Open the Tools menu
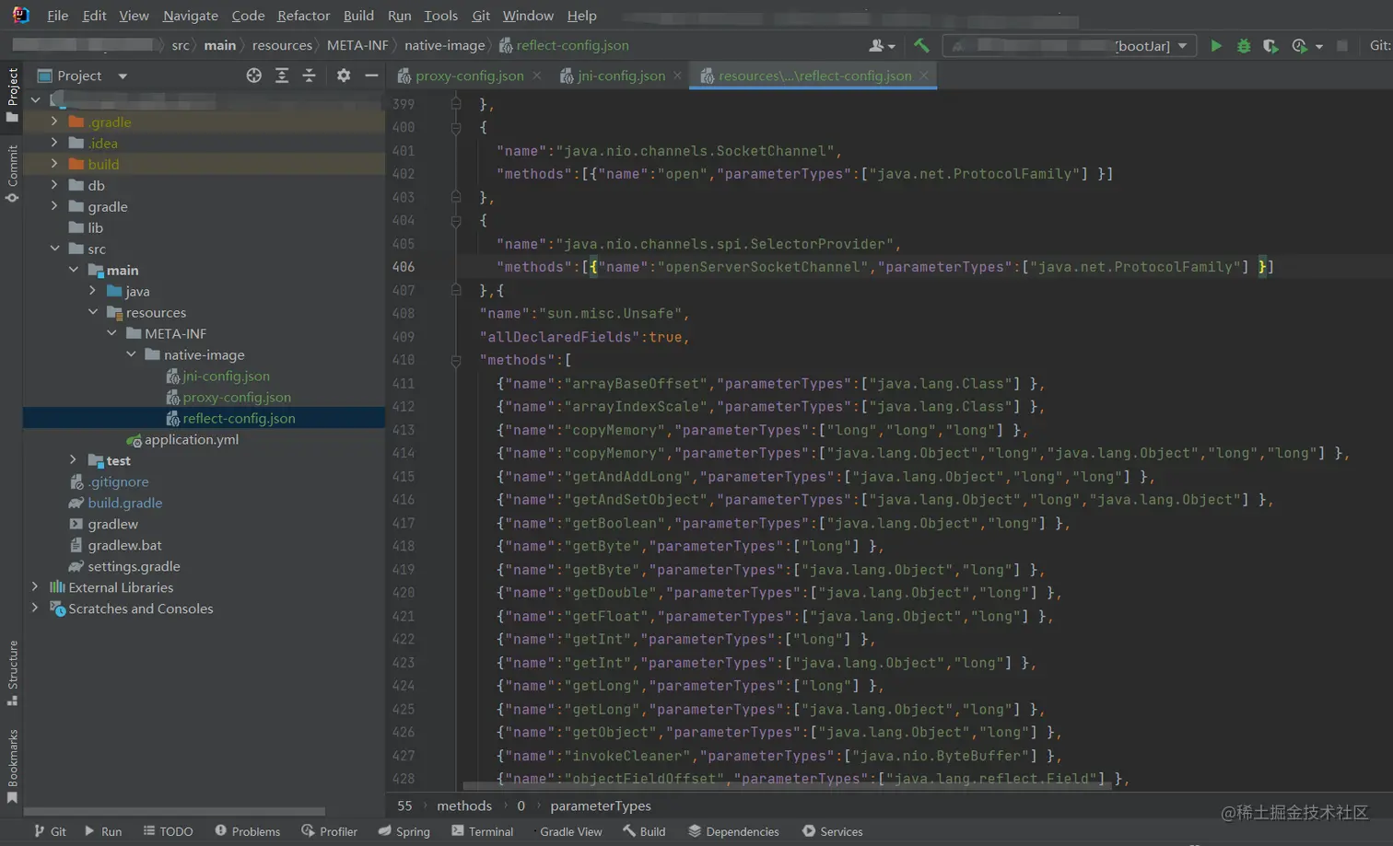 (x=440, y=16)
